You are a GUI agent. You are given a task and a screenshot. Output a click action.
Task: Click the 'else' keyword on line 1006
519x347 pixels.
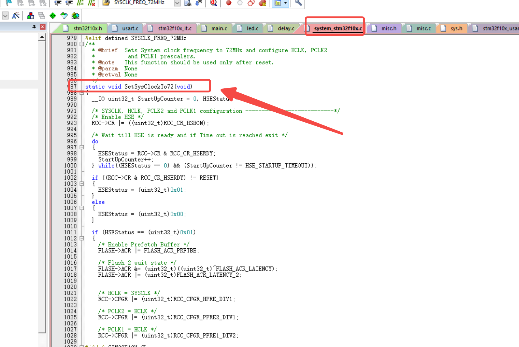tap(98, 202)
